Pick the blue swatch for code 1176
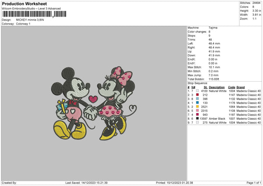263x186 pixels. pyautogui.click(x=197, y=103)
